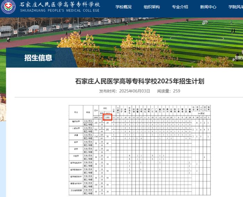The height and width of the screenshot is (197, 243).
Task: Click the 2800 grand total cell
Action: tap(96, 118)
